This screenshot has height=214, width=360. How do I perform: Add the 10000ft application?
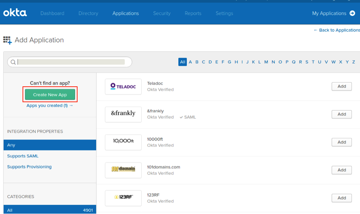point(342,142)
